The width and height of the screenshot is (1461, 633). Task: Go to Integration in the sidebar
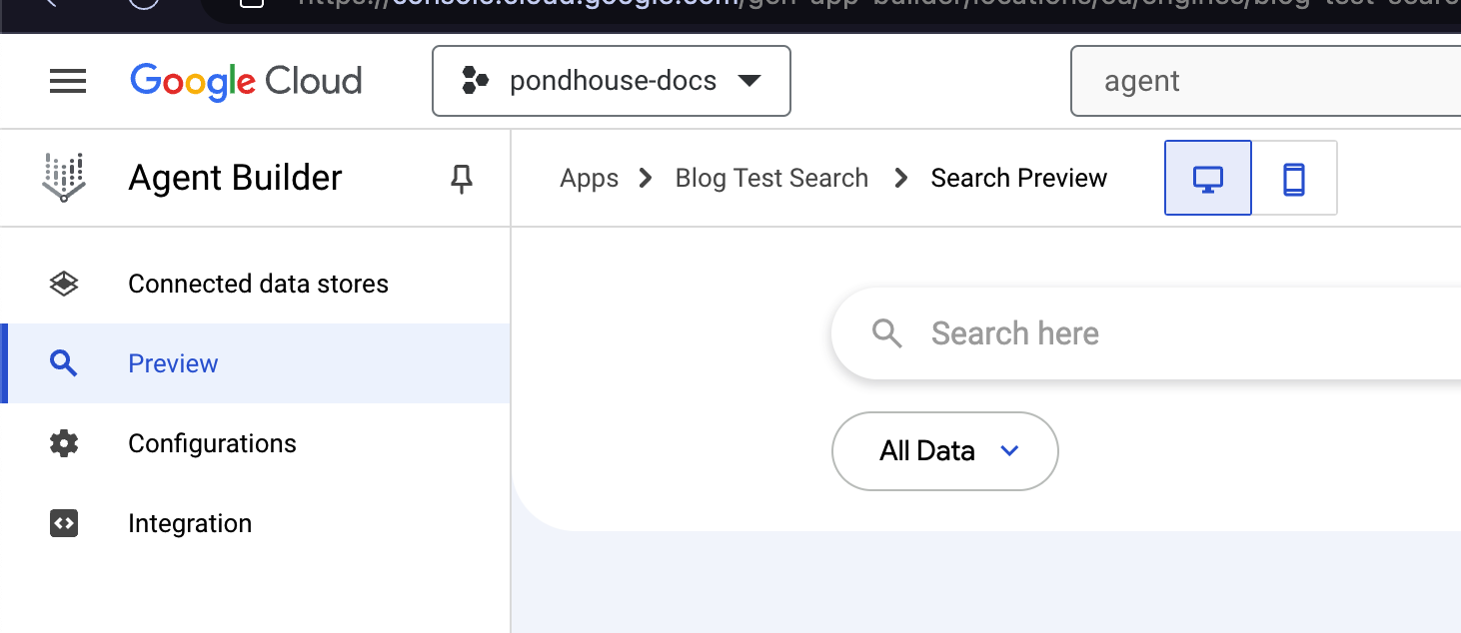[190, 523]
